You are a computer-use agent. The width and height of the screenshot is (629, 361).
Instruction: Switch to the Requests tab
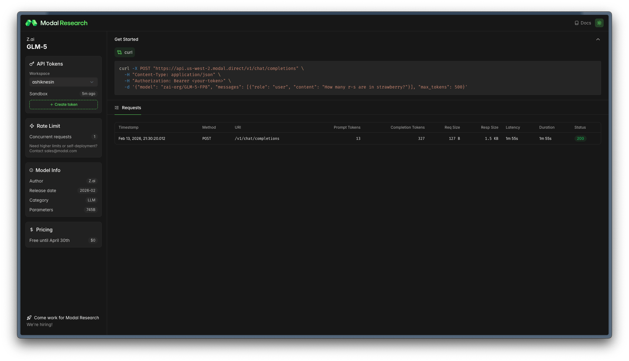click(x=131, y=108)
